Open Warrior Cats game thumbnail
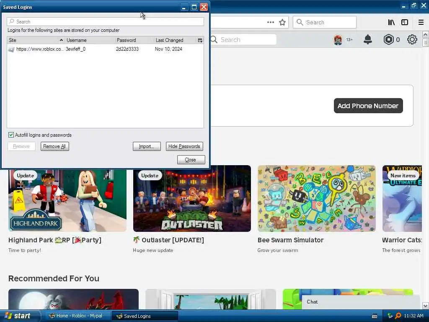 [402, 198]
